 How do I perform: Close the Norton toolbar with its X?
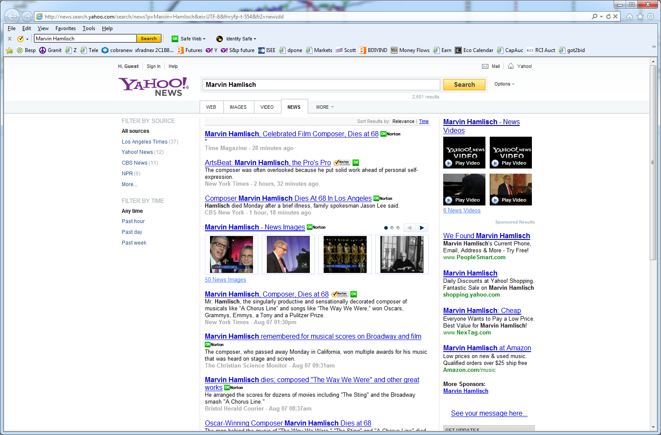pos(9,39)
